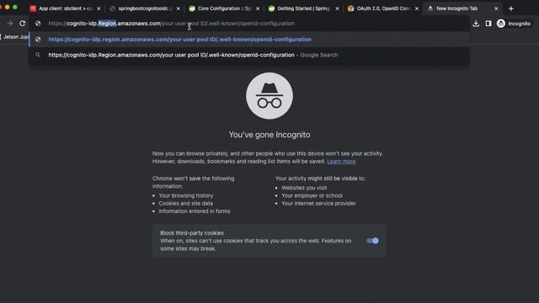This screenshot has width=539, height=303.
Task: Click the You've gone Incognito heading
Action: point(269,135)
